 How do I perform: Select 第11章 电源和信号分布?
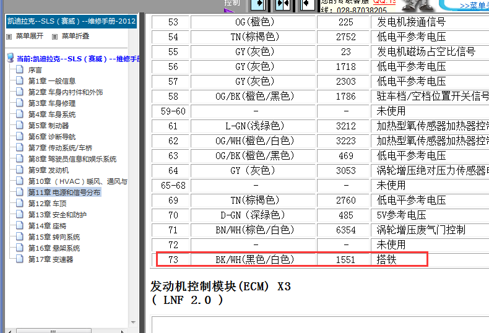[x=64, y=192]
